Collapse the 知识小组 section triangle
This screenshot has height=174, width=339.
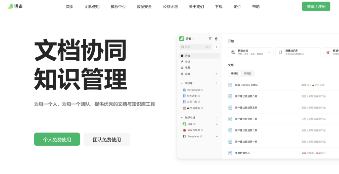click(182, 118)
